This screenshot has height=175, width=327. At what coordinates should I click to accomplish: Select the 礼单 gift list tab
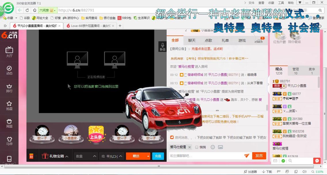[x=225, y=40]
